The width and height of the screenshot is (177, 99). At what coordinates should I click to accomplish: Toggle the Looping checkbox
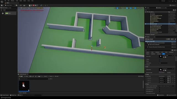(x=160, y=59)
